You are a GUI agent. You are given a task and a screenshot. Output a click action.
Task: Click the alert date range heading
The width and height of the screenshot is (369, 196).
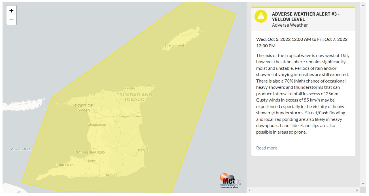pyautogui.click(x=302, y=43)
